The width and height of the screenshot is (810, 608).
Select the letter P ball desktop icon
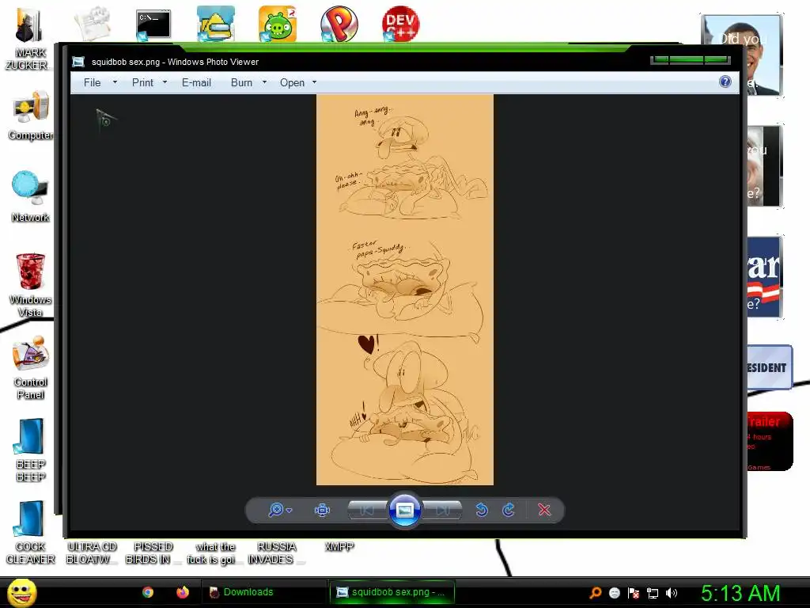pyautogui.click(x=339, y=24)
